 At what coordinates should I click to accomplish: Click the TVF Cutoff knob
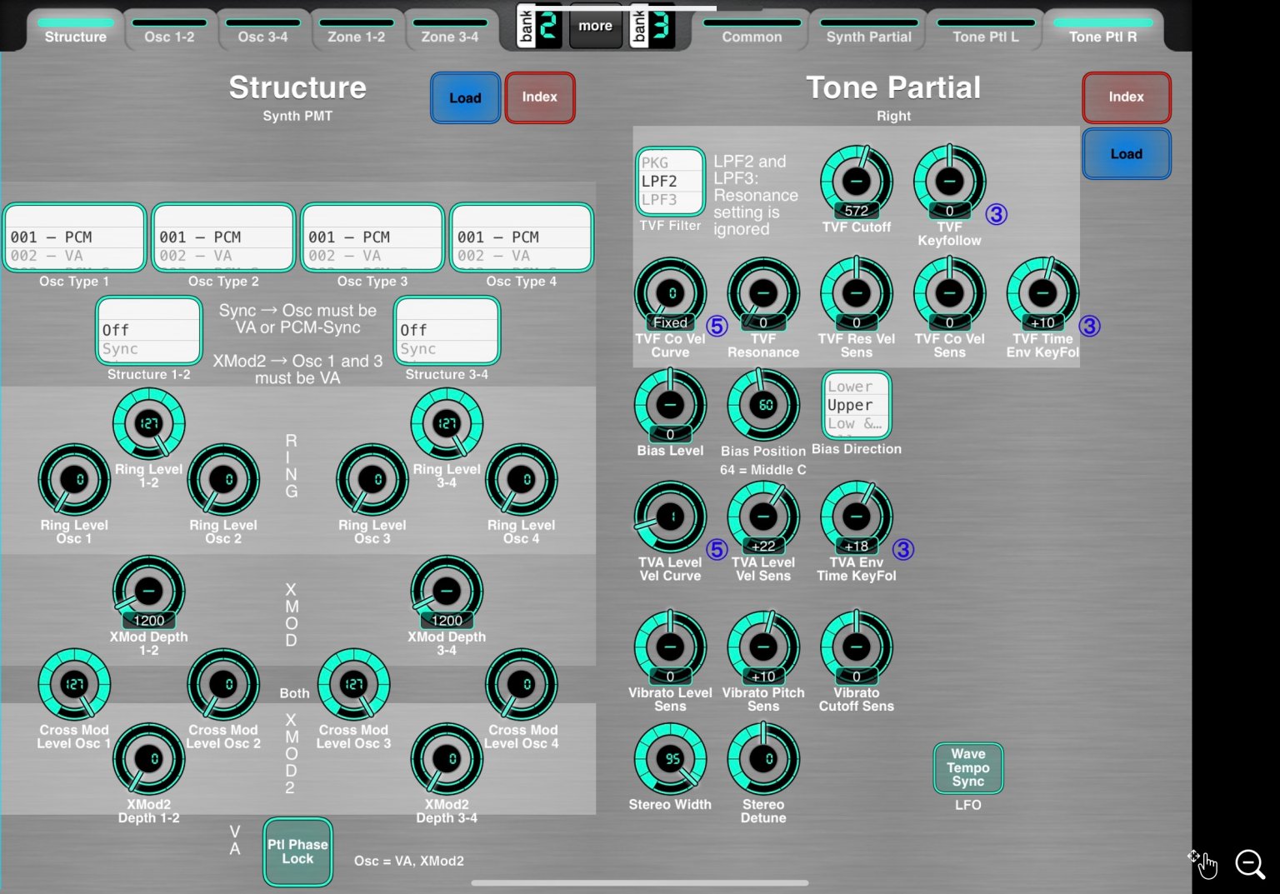857,181
